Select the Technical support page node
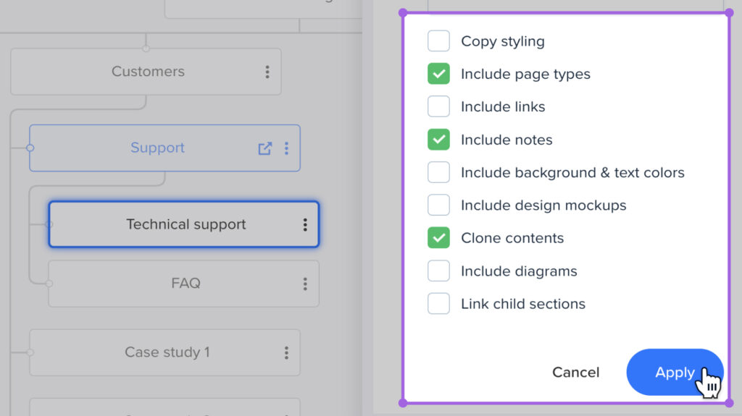Viewport: 742px width, 416px height. coord(185,225)
